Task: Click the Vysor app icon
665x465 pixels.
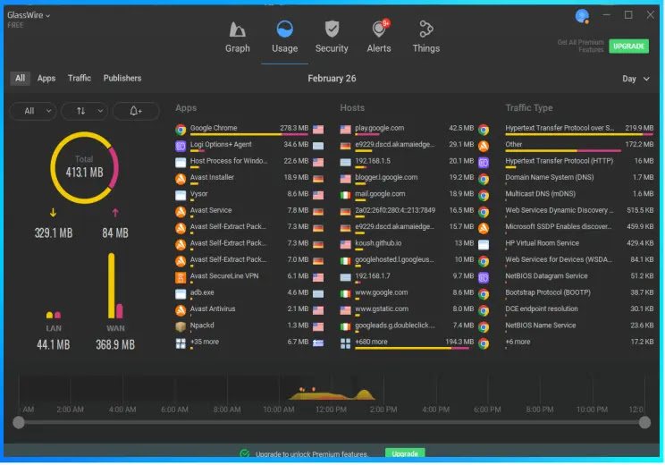Action: 181,196
